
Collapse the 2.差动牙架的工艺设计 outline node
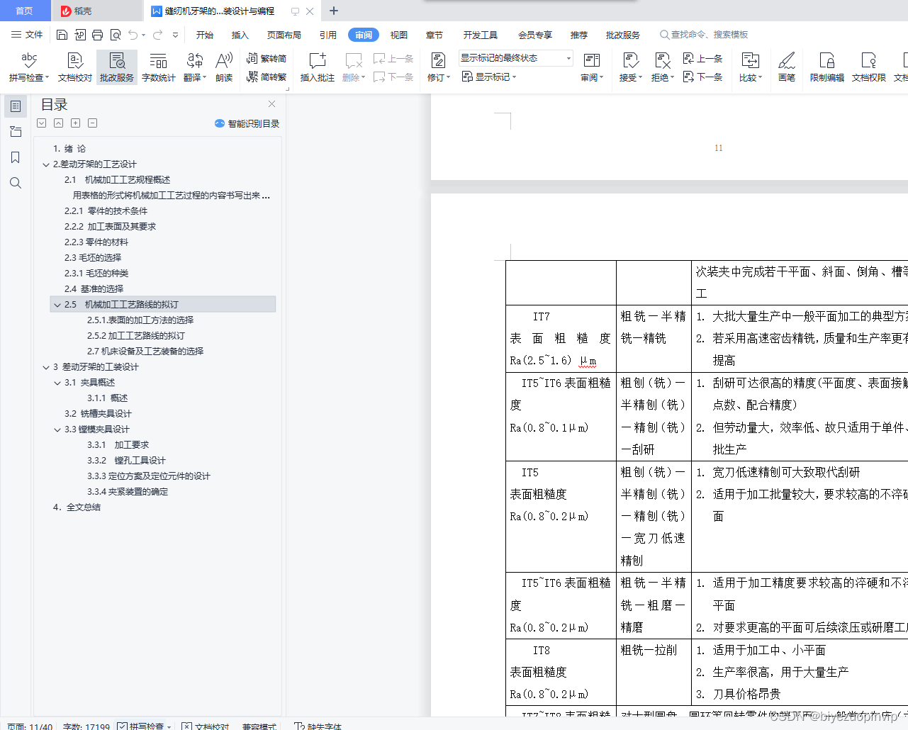point(46,164)
